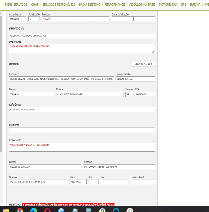Click the Assistência field with 8073802
This screenshot has height=212, width=209.
pos(17,19)
